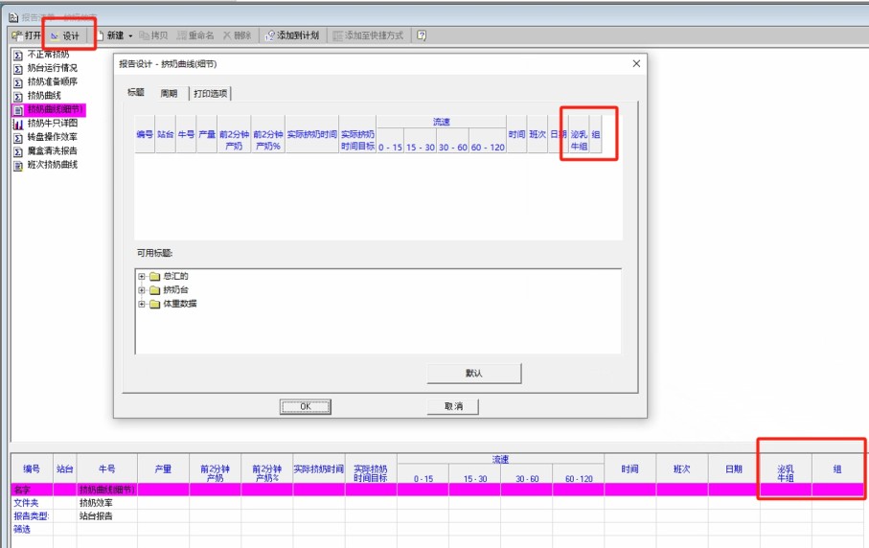Click the help question mark icon
The height and width of the screenshot is (548, 869).
coord(422,35)
